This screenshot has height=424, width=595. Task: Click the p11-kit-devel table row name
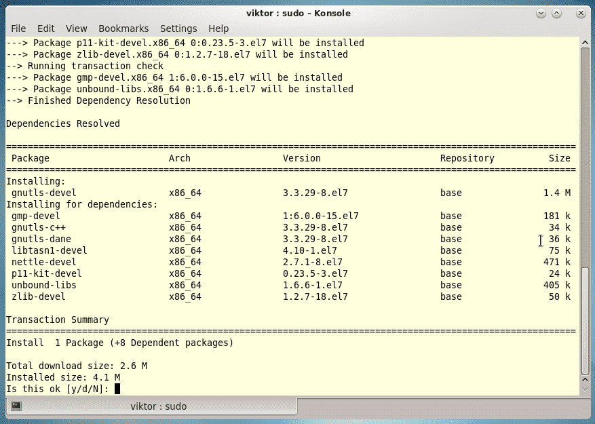coord(46,273)
